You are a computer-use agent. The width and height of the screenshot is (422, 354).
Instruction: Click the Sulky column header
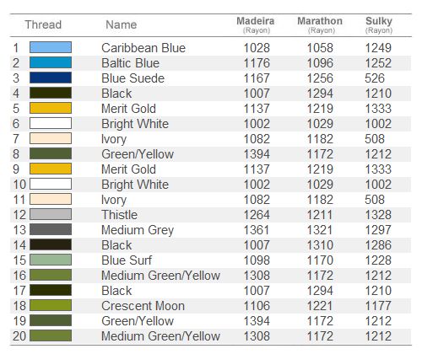click(x=379, y=24)
